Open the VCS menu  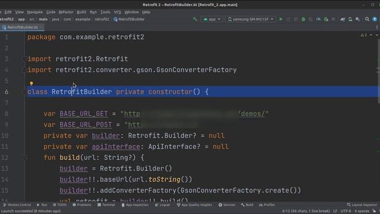point(118,12)
